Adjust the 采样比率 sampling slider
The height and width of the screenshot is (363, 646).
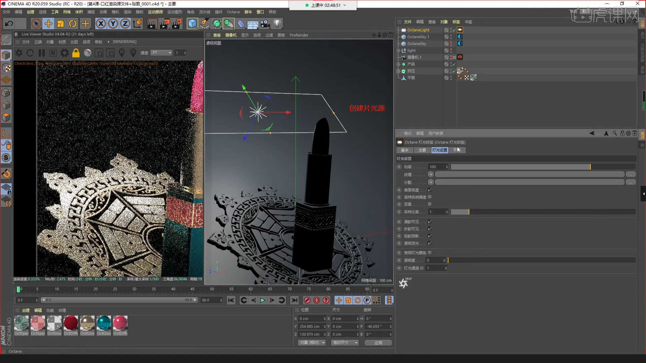[x=543, y=212]
